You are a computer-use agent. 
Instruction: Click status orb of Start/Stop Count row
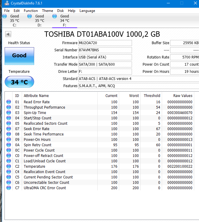[9, 118]
